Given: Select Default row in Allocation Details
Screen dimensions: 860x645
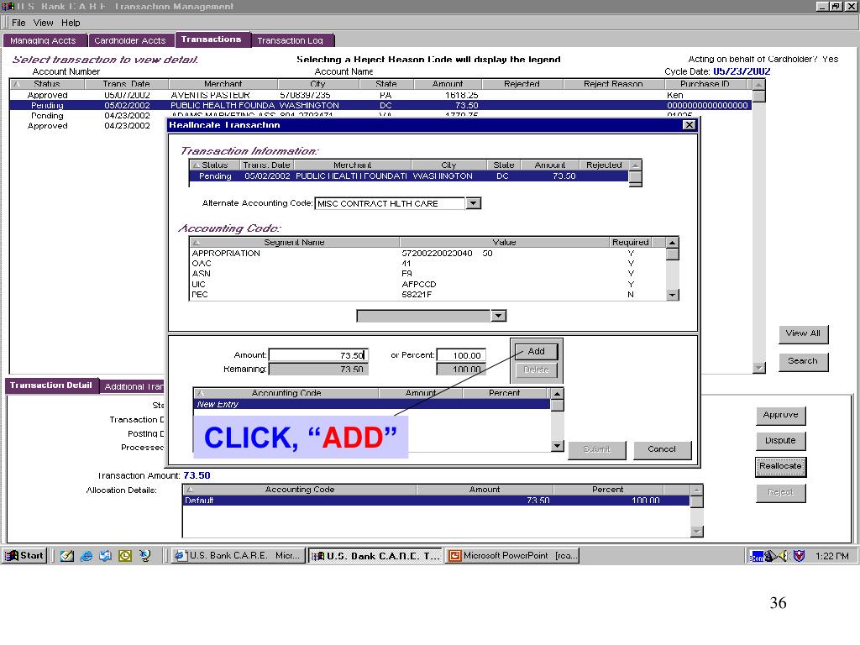Looking at the screenshot, I should tap(436, 501).
